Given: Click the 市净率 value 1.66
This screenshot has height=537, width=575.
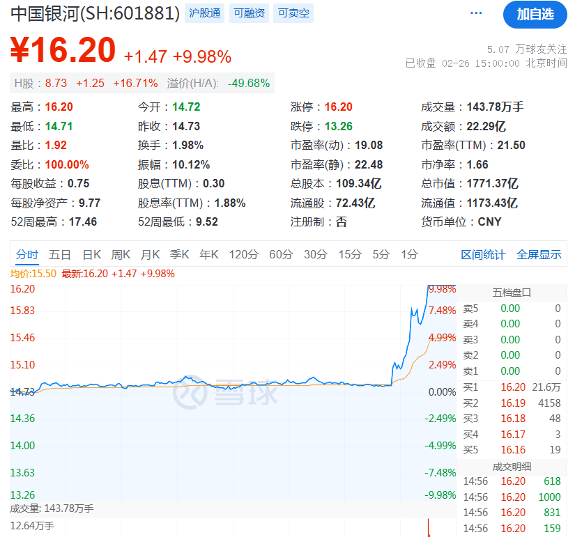Looking at the screenshot, I should coord(477,164).
